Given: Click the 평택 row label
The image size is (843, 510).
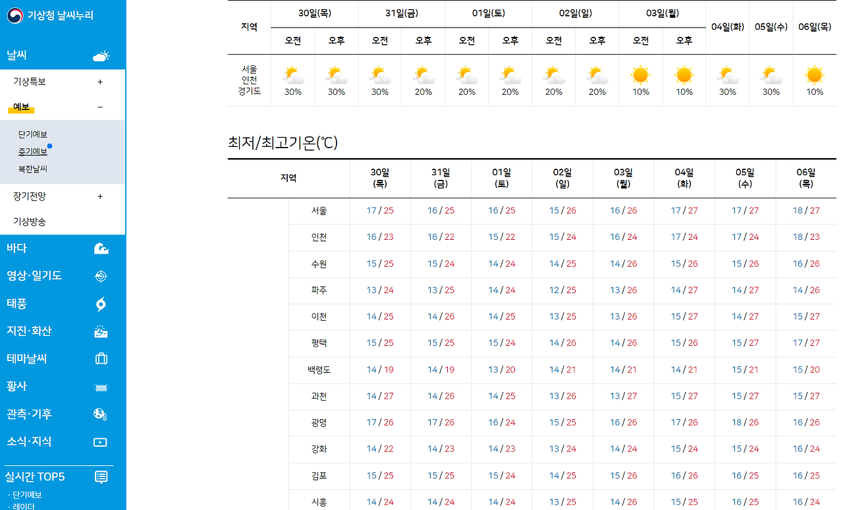Looking at the screenshot, I should point(319,343).
